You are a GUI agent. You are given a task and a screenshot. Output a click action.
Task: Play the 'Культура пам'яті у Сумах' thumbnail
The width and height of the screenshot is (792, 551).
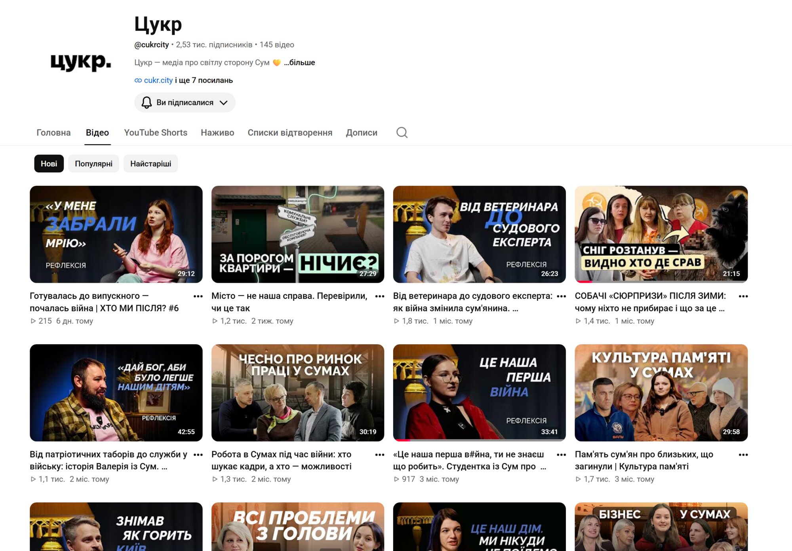coord(661,393)
